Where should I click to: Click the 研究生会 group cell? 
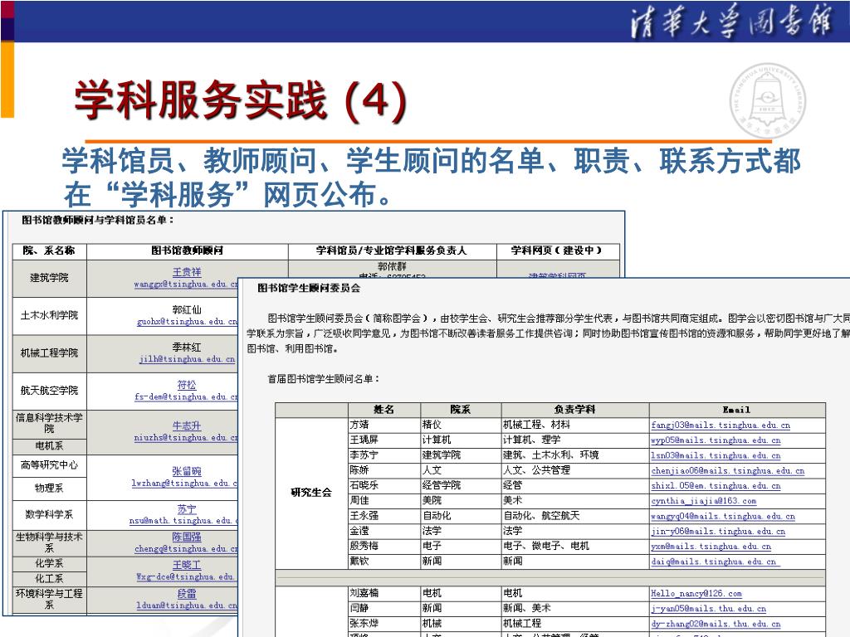pos(311,493)
